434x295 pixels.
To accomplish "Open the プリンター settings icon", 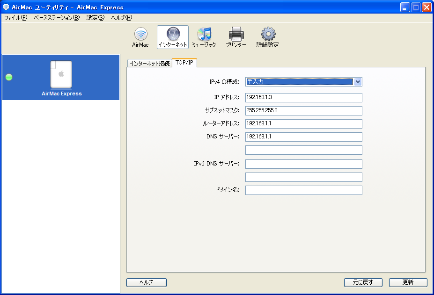I will [236, 37].
